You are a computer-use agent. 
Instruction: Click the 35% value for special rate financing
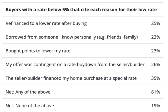click(x=156, y=78)
